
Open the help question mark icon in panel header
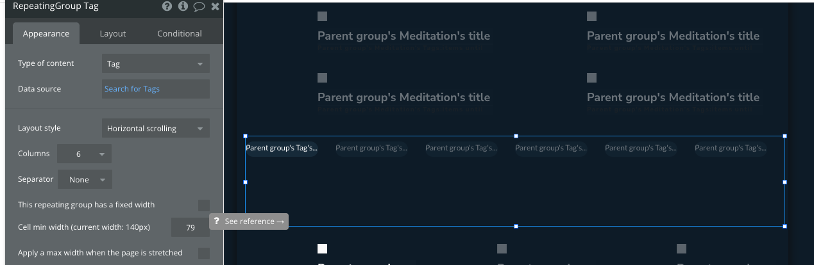[167, 6]
